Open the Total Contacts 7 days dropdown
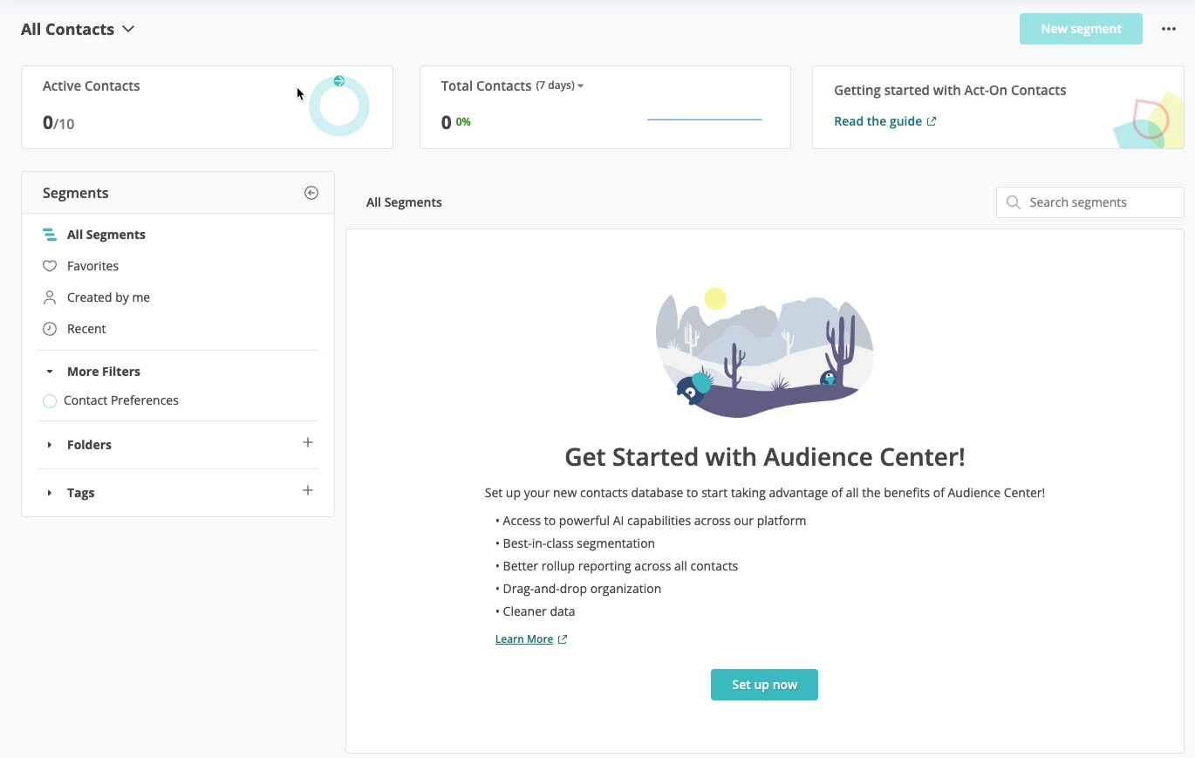The height and width of the screenshot is (758, 1195). click(x=560, y=85)
